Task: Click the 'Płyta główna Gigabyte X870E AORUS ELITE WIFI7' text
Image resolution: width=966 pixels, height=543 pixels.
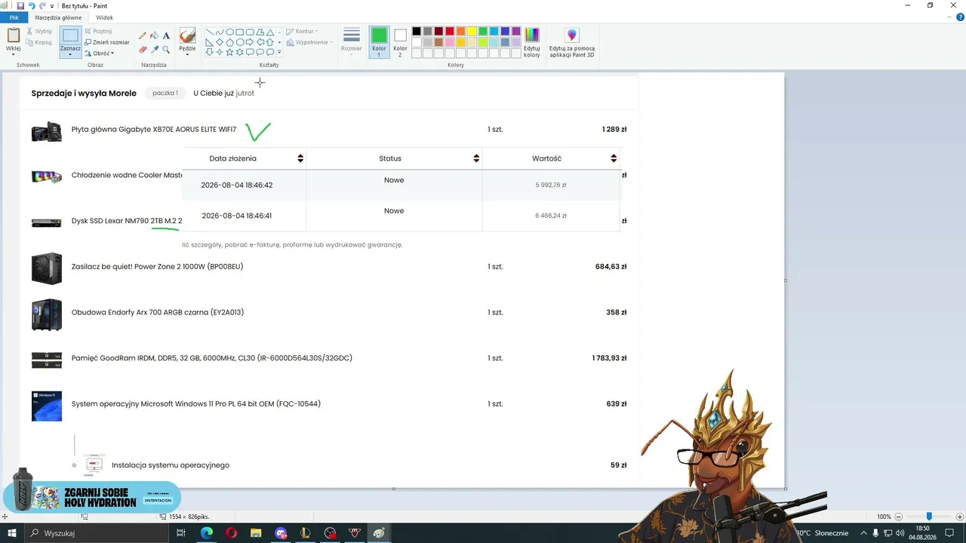Action: point(154,130)
